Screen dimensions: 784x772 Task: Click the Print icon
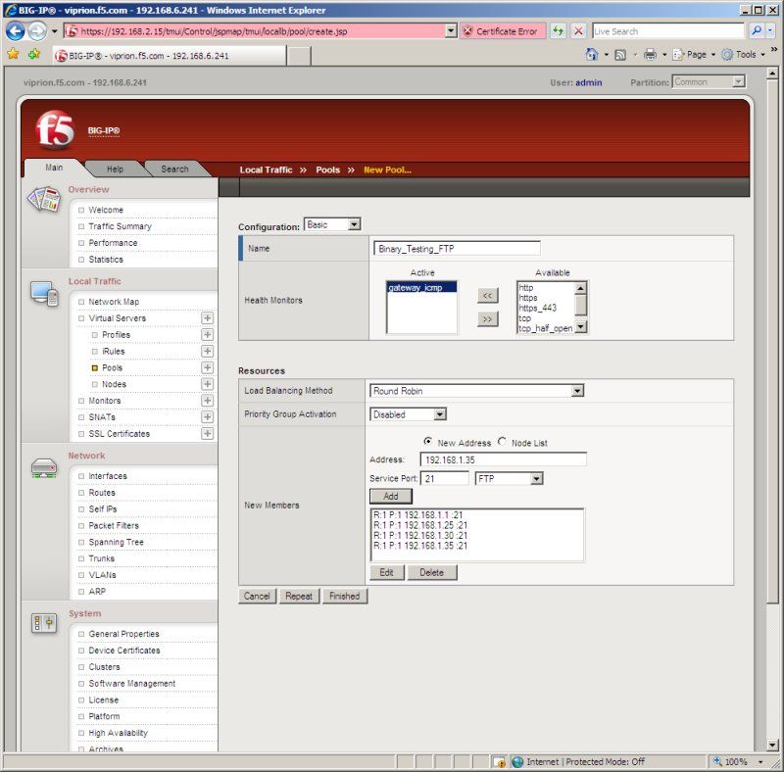tap(650, 55)
